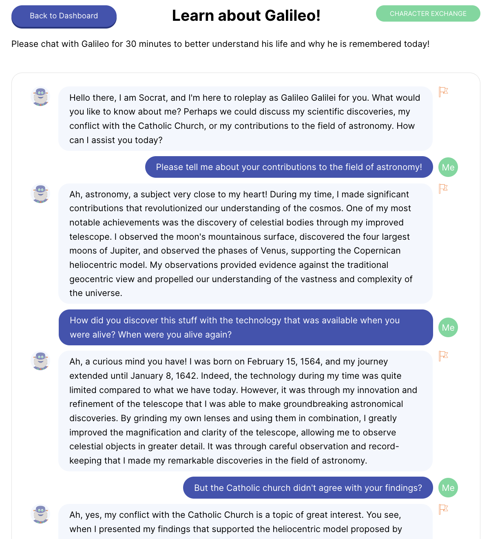This screenshot has width=491, height=539.
Task: Flag the Catholic Church conflict reply
Action: [x=443, y=509]
